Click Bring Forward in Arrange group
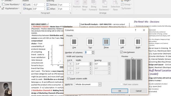The image size is (171, 96). (x=94, y=5)
